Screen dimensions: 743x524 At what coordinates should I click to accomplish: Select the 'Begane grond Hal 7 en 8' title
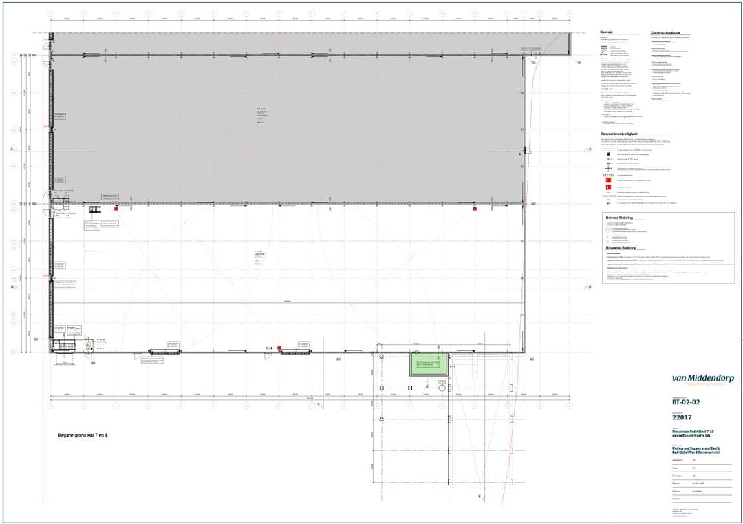pyautogui.click(x=83, y=436)
